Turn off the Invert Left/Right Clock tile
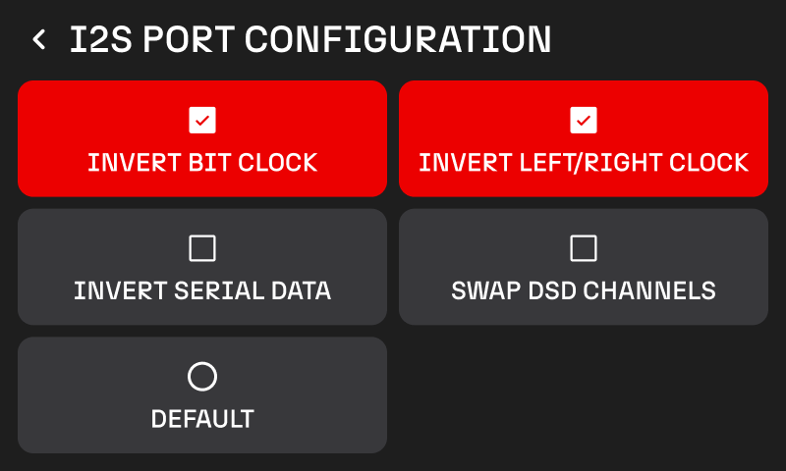The width and height of the screenshot is (786, 471). [x=584, y=138]
